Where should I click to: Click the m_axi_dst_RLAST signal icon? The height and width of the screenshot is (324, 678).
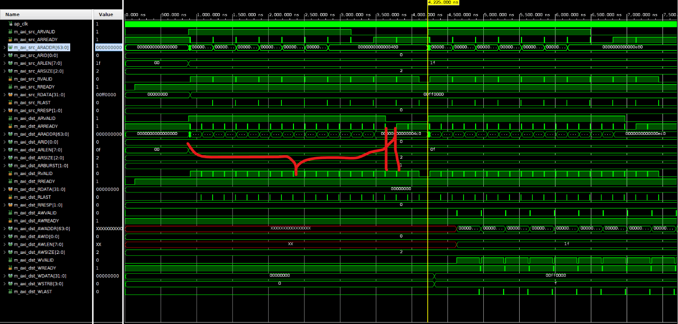point(11,197)
